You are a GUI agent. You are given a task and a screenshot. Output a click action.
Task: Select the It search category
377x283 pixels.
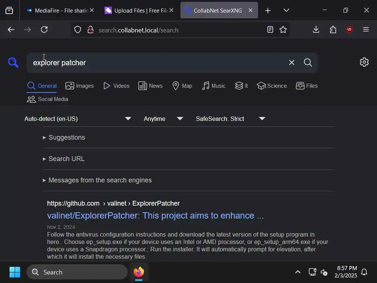click(x=241, y=86)
